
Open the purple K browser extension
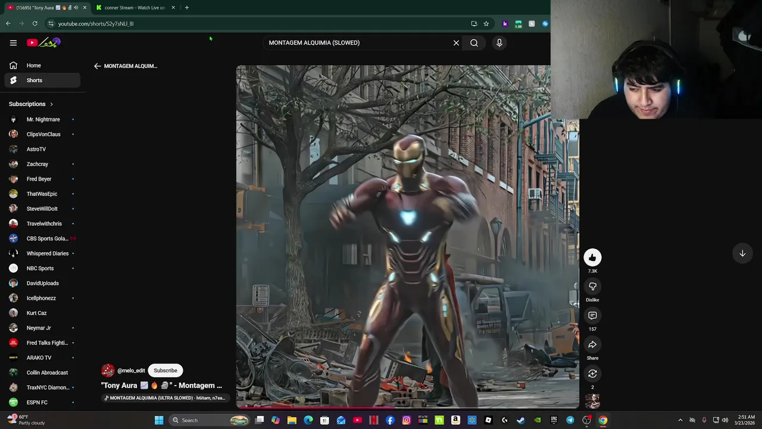click(x=505, y=24)
